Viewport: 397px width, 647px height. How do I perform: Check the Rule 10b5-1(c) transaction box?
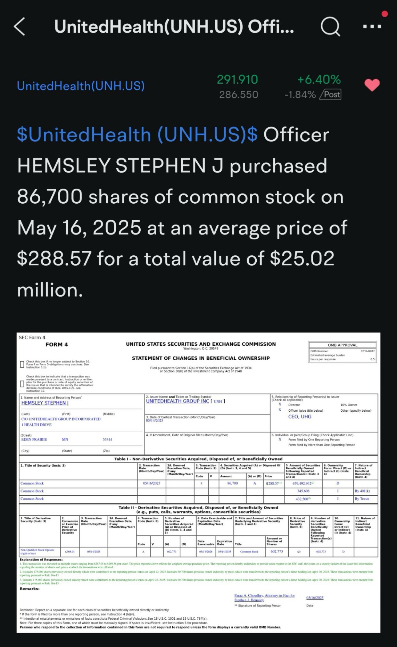pos(22,384)
